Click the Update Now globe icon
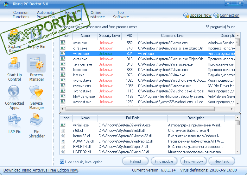Viewport: 247px width, 175px height. (186, 15)
